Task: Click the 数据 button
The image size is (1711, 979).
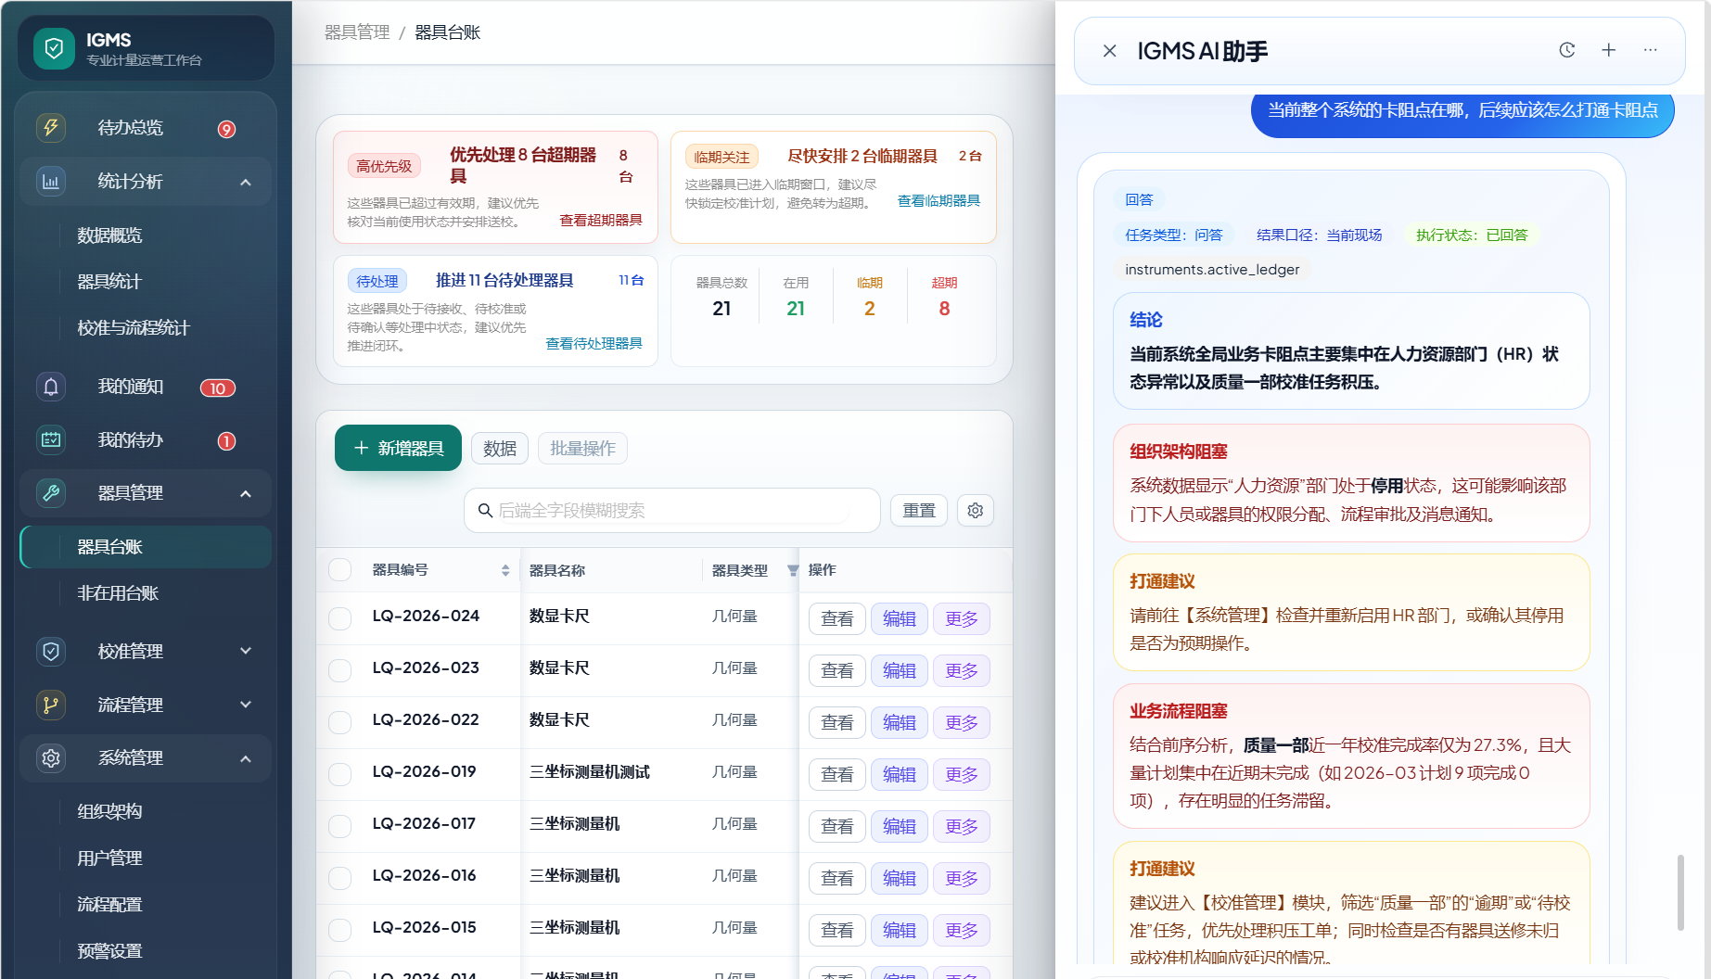Action: 500,449
